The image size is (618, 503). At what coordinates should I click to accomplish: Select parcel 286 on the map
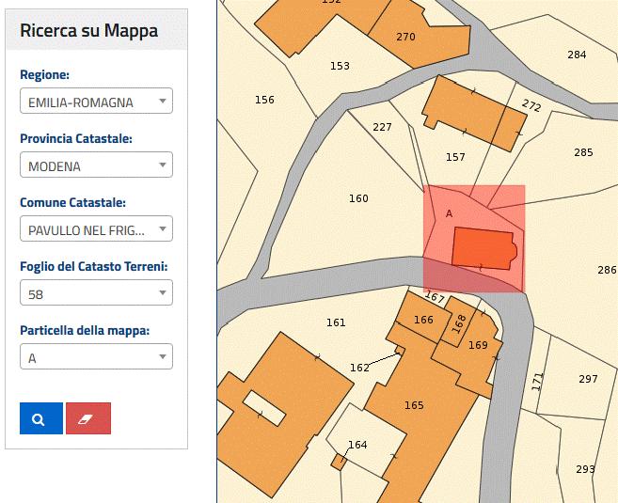tap(607, 270)
